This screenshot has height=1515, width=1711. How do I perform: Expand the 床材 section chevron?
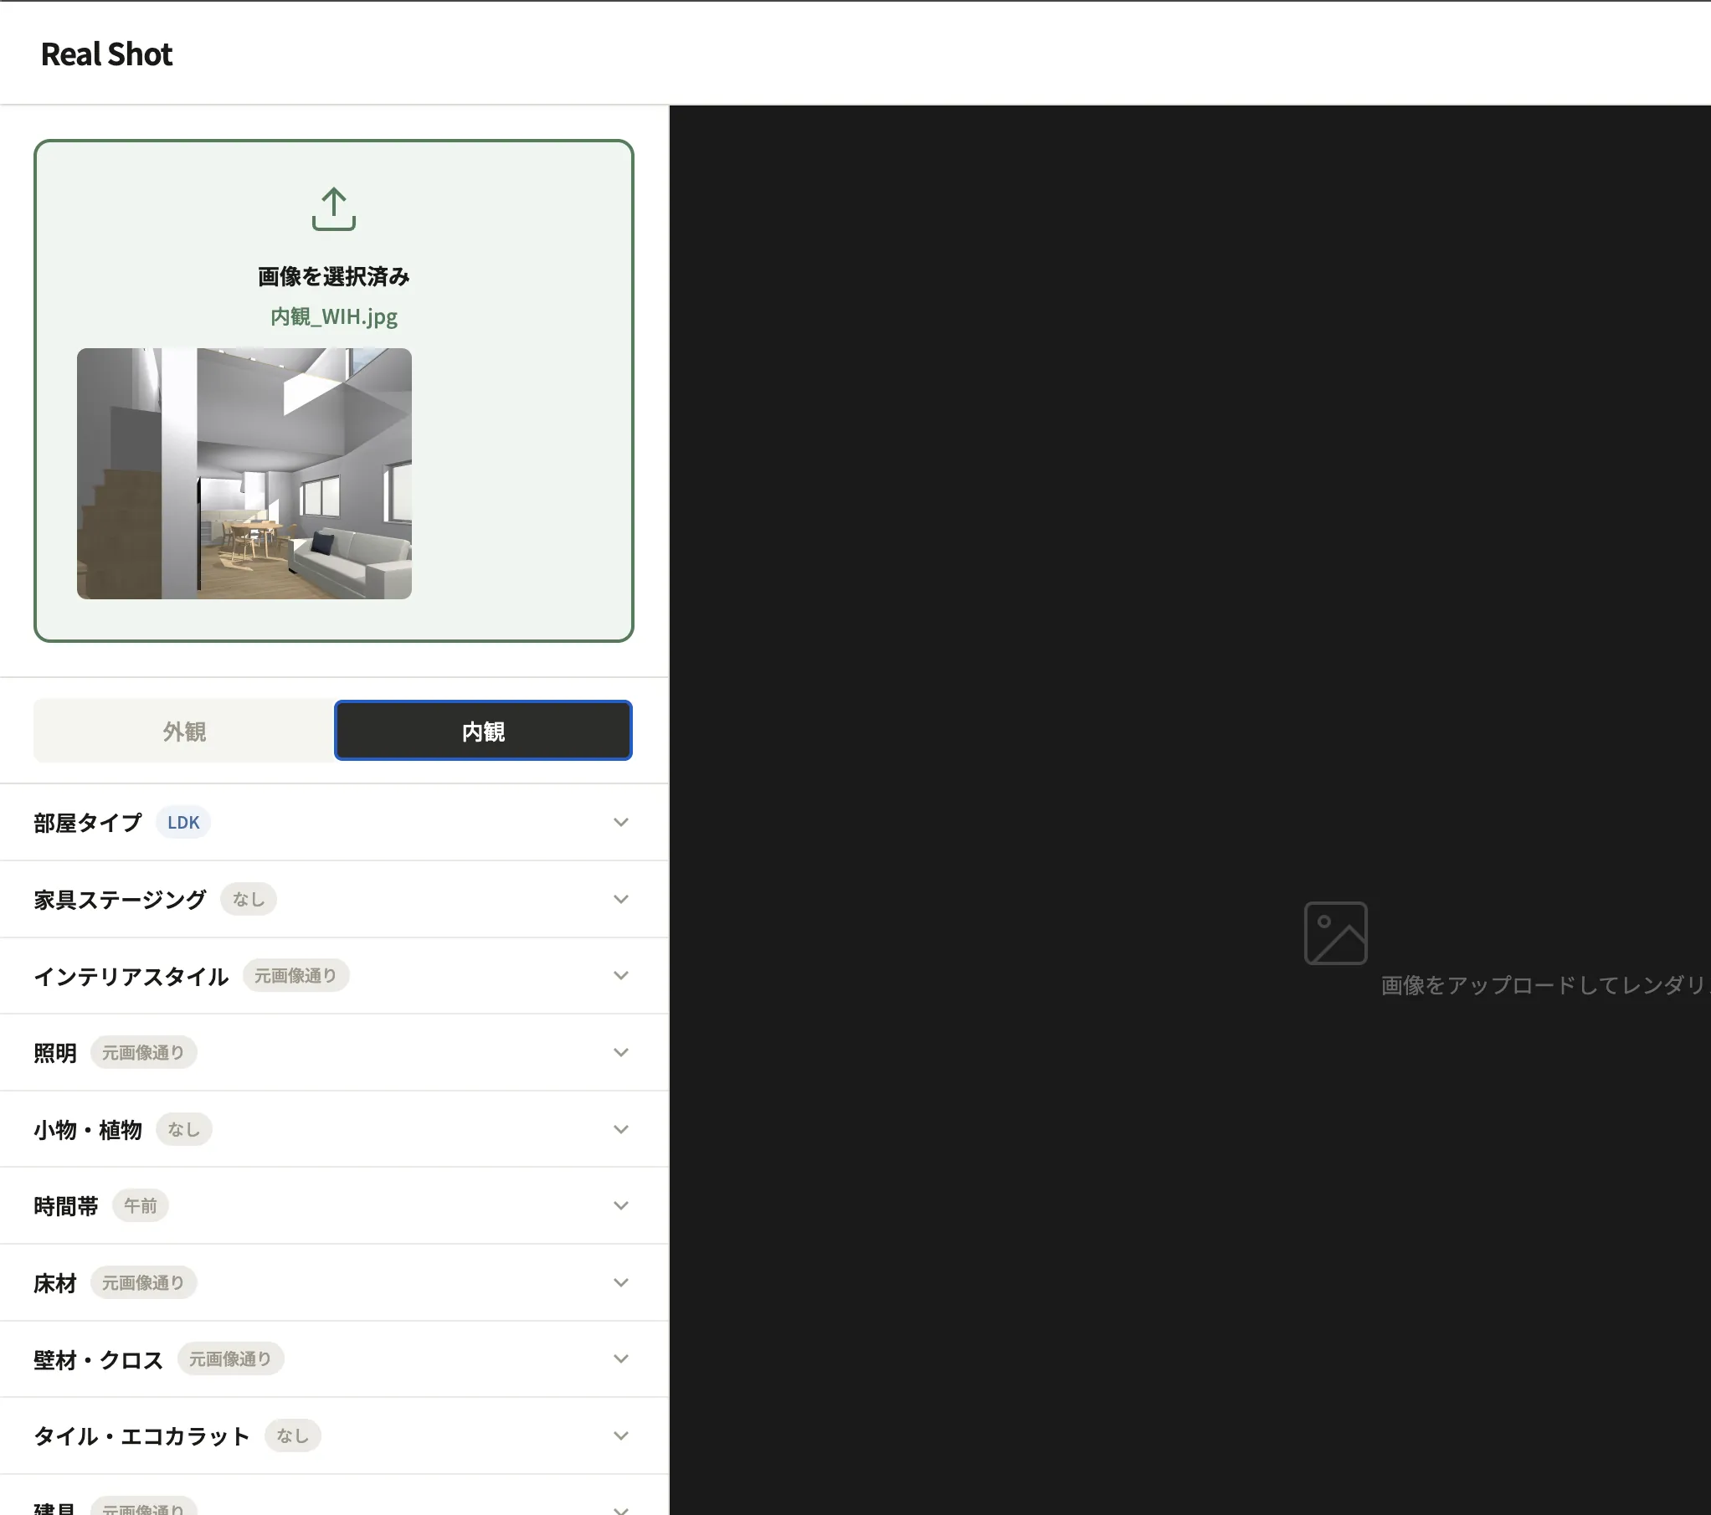click(621, 1282)
